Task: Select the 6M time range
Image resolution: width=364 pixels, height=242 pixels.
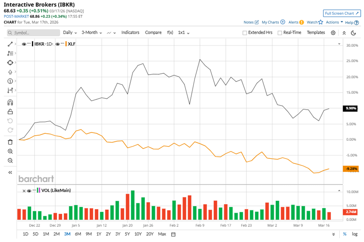Action: [x=78, y=234]
